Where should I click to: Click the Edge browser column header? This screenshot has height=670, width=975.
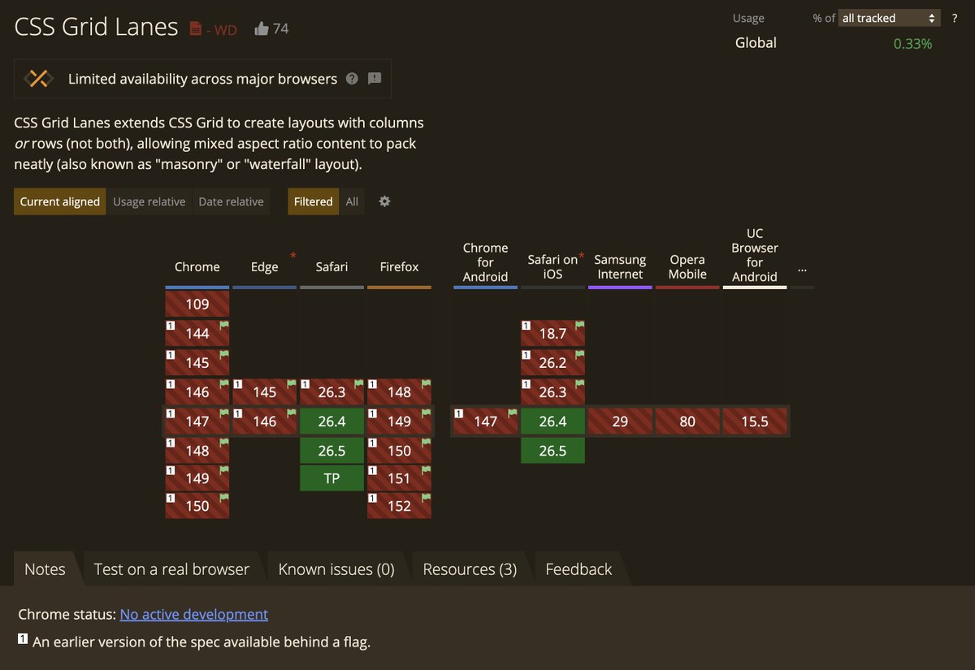tap(264, 266)
